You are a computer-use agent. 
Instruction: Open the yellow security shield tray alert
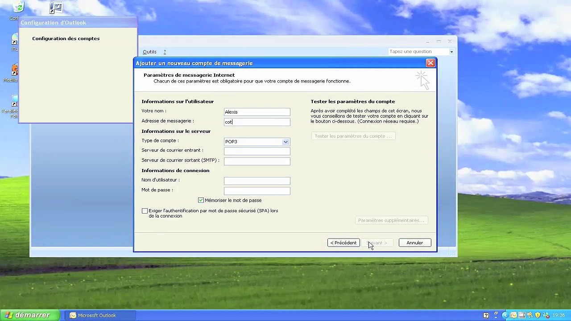click(538, 315)
